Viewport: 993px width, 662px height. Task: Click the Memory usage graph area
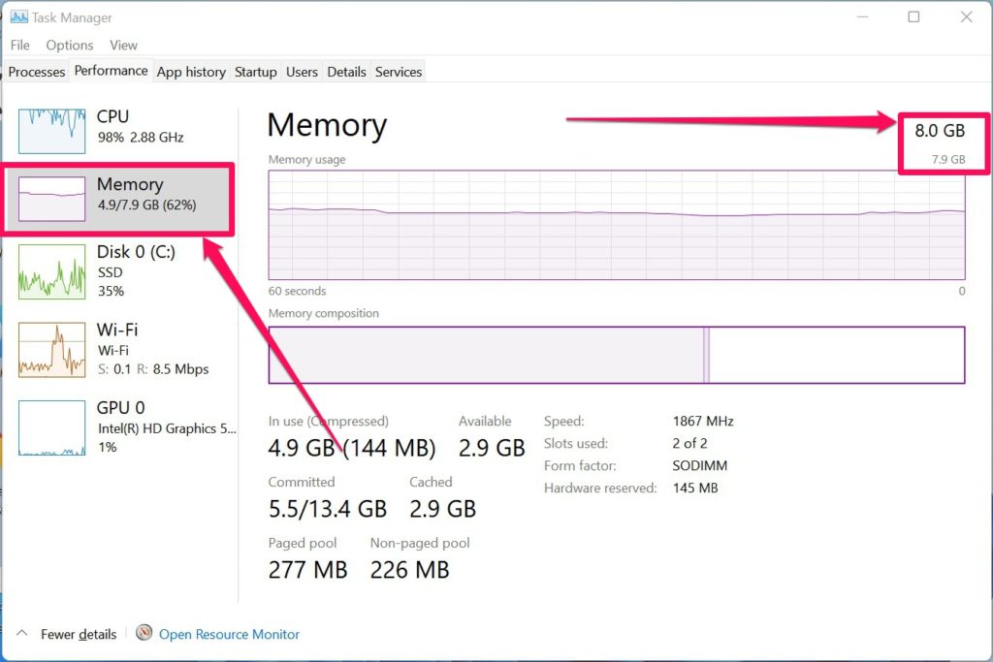click(x=616, y=225)
